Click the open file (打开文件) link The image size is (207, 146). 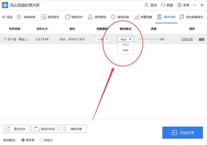pos(187,39)
